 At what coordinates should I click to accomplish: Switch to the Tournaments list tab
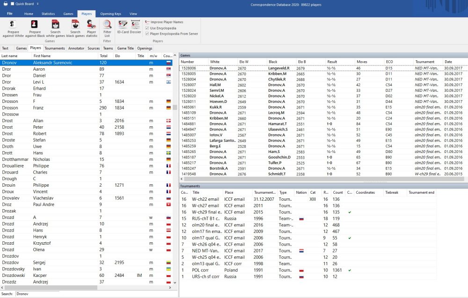click(55, 48)
